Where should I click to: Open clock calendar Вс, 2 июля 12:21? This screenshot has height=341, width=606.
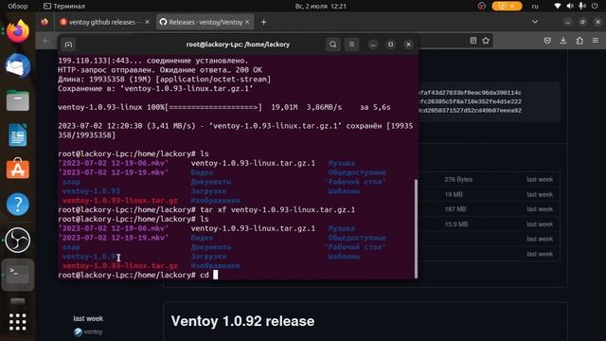click(321, 7)
